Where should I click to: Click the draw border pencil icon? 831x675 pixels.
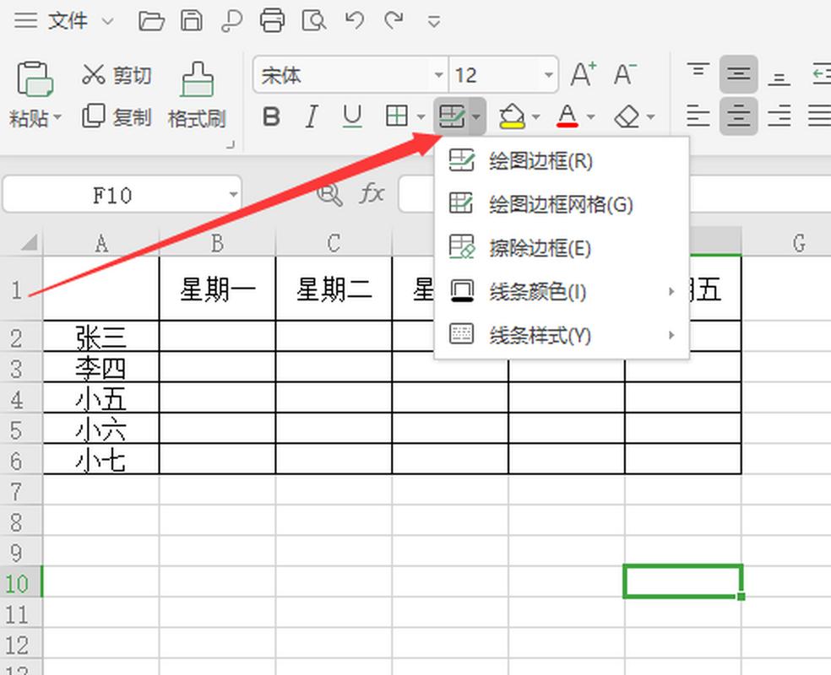tap(452, 116)
